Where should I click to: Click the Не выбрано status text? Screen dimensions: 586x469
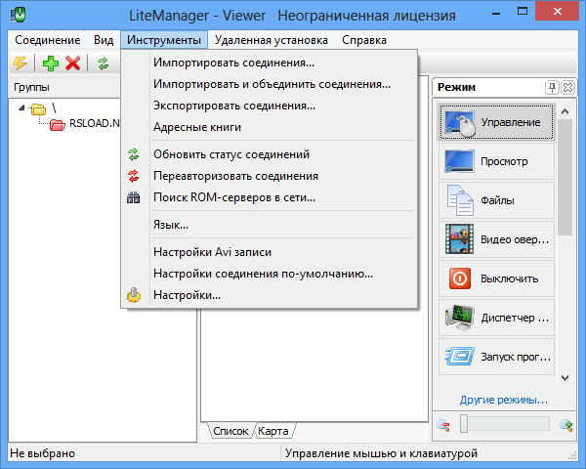point(42,453)
